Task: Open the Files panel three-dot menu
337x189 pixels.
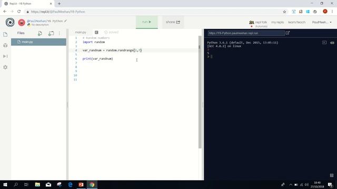Action: point(60,34)
